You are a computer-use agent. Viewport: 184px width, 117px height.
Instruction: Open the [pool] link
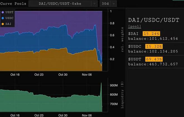(x=134, y=26)
